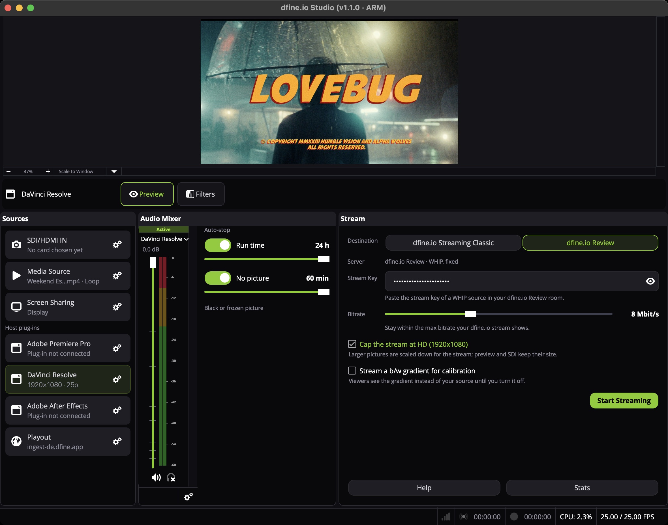
Task: Select dfine.io Streaming Classic destination
Action: [x=453, y=243]
